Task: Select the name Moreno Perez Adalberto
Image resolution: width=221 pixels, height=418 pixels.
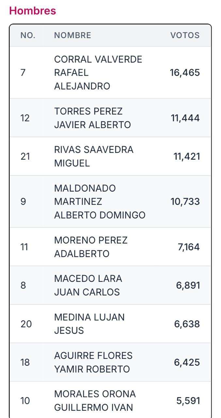Action: click(91, 247)
